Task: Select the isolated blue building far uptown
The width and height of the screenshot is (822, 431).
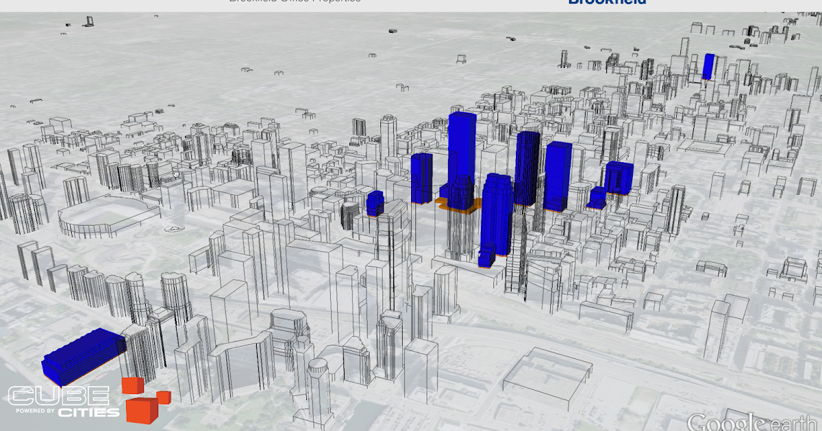Action: point(708,67)
